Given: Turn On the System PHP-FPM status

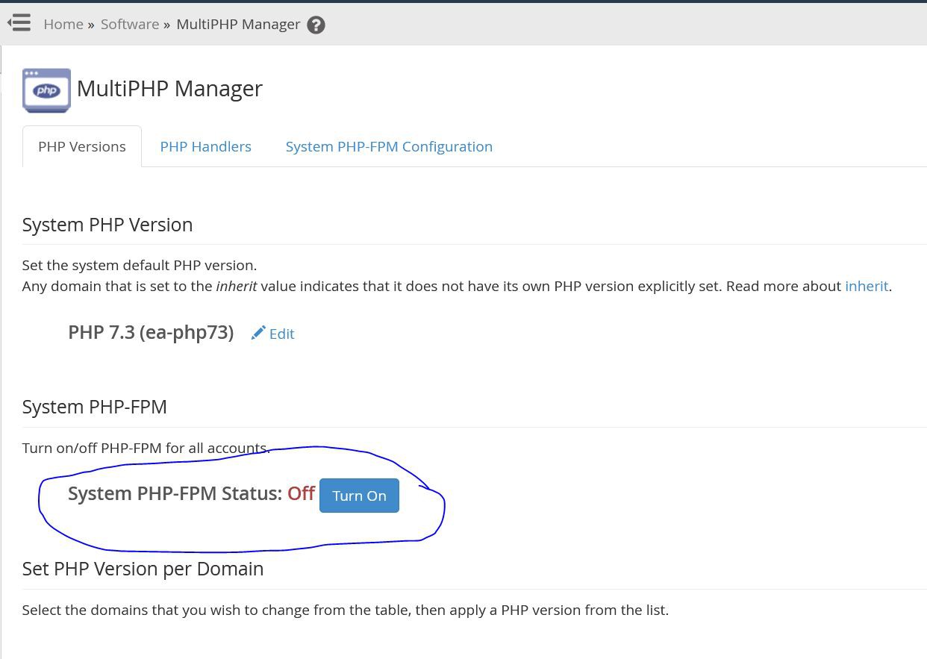Looking at the screenshot, I should tap(359, 496).
